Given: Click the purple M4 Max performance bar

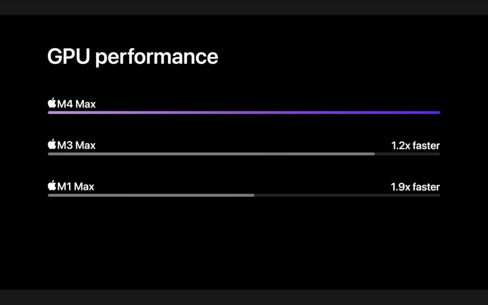Looking at the screenshot, I should pos(244,112).
